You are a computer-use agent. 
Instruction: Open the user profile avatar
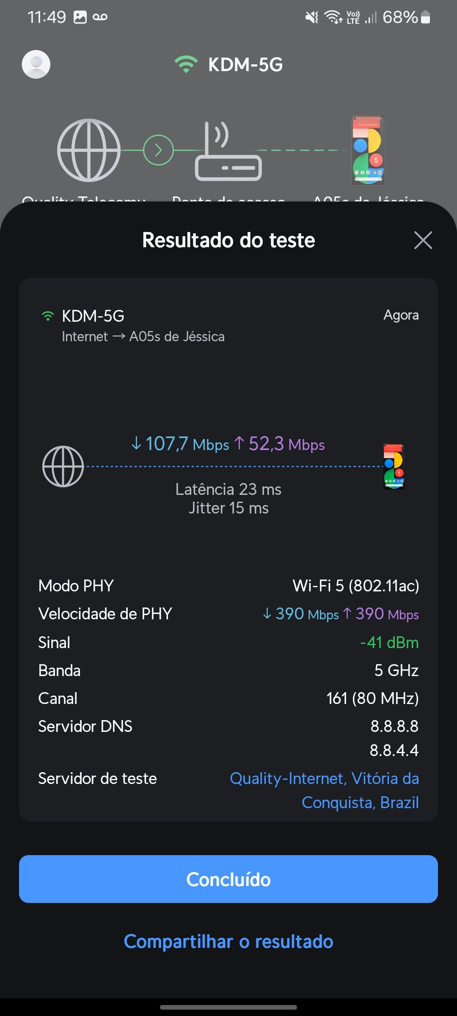tap(36, 64)
